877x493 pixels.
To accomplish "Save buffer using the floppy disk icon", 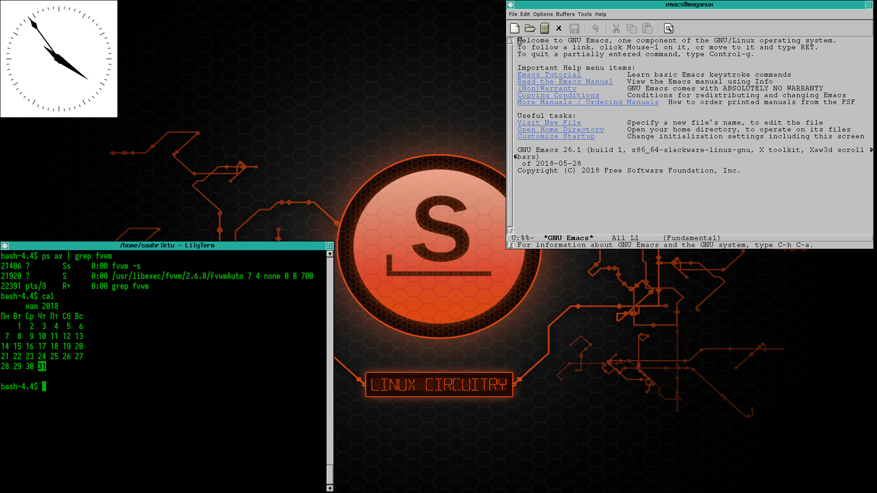I will pos(574,28).
